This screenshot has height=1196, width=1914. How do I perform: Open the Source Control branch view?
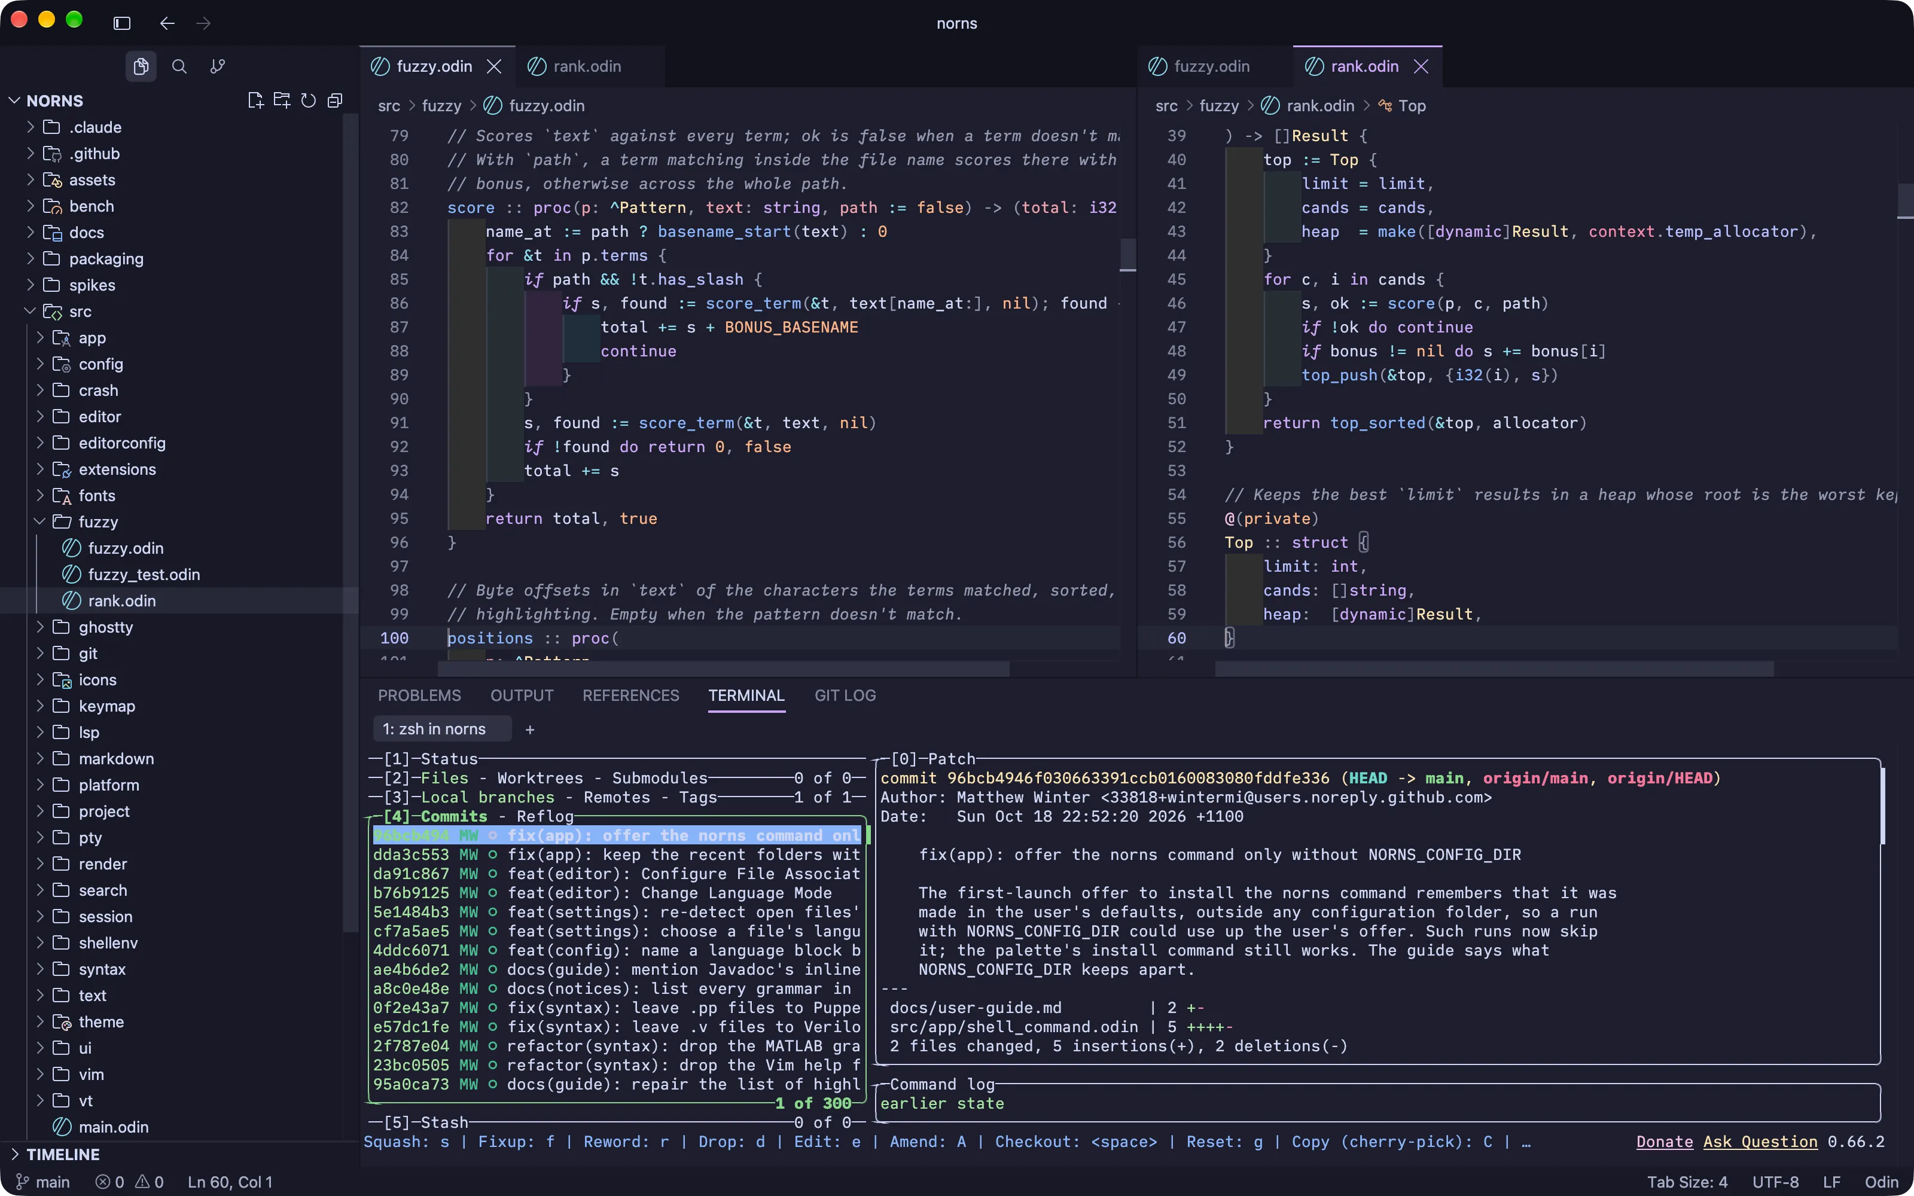(218, 66)
